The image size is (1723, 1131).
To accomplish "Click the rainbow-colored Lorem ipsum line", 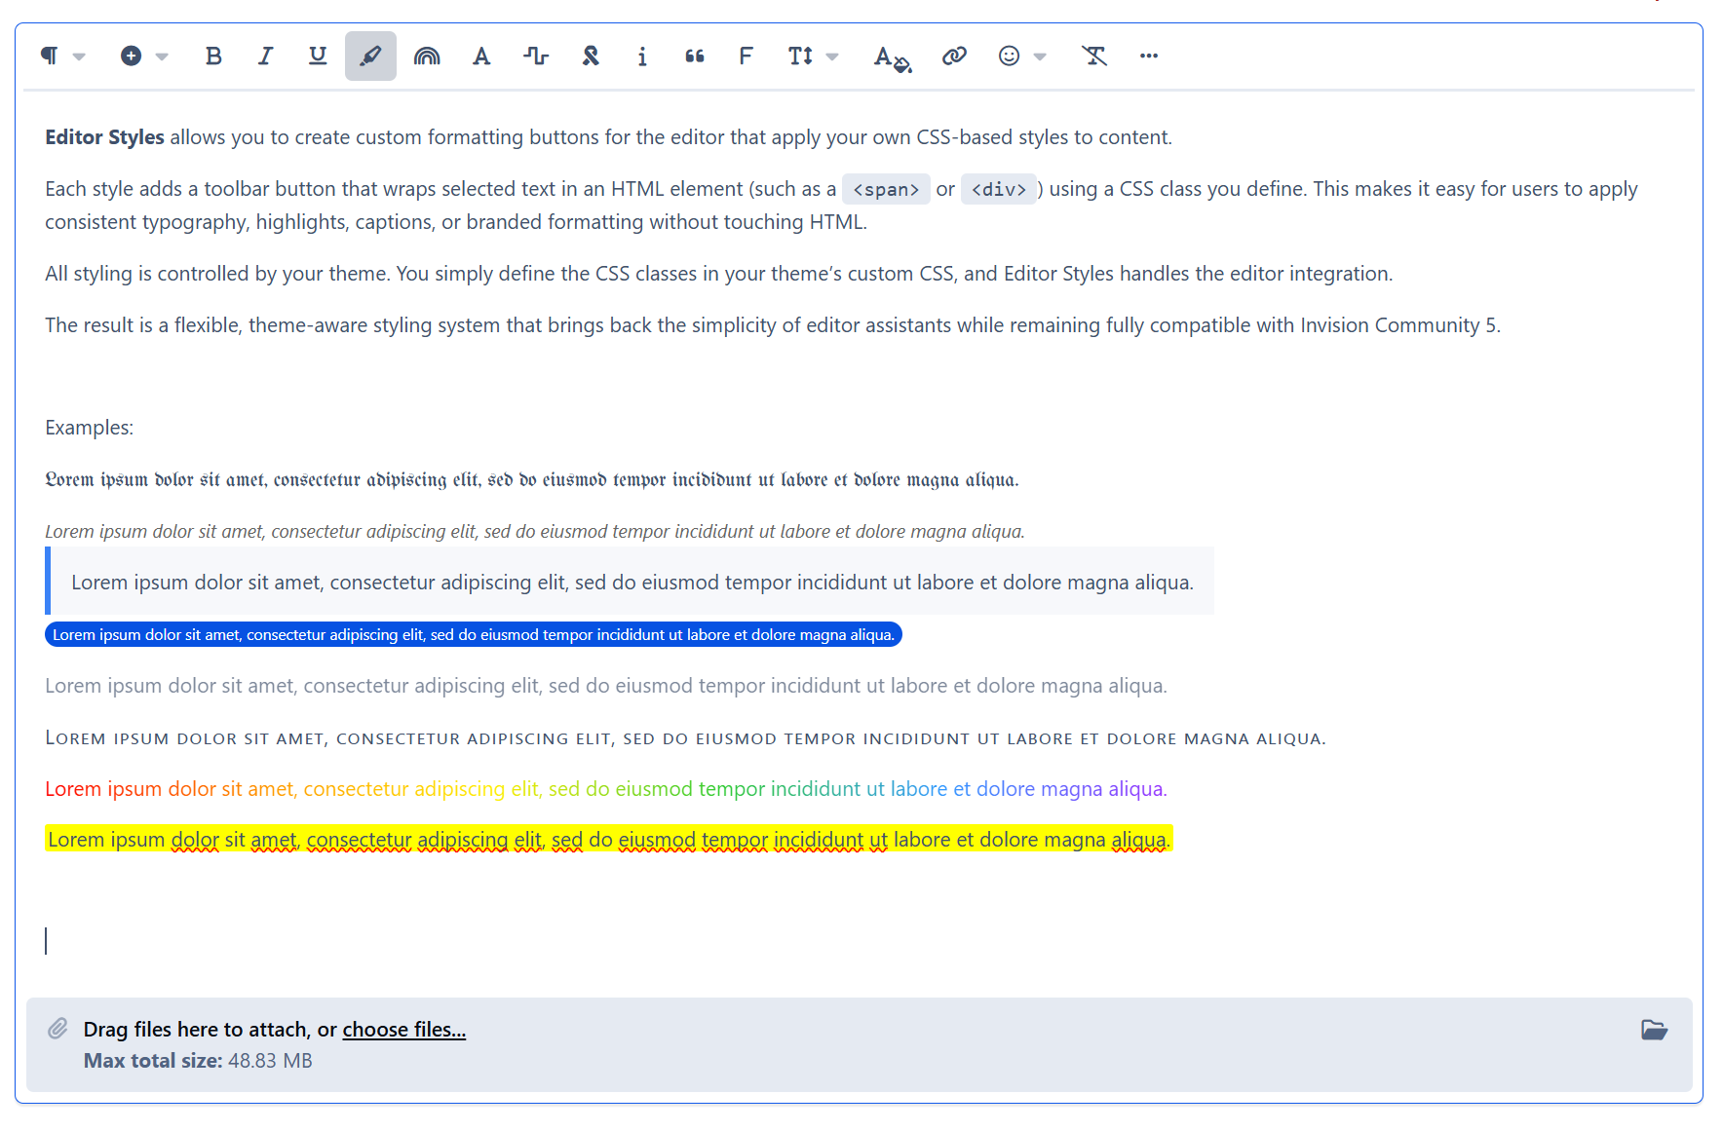I will coord(606,789).
